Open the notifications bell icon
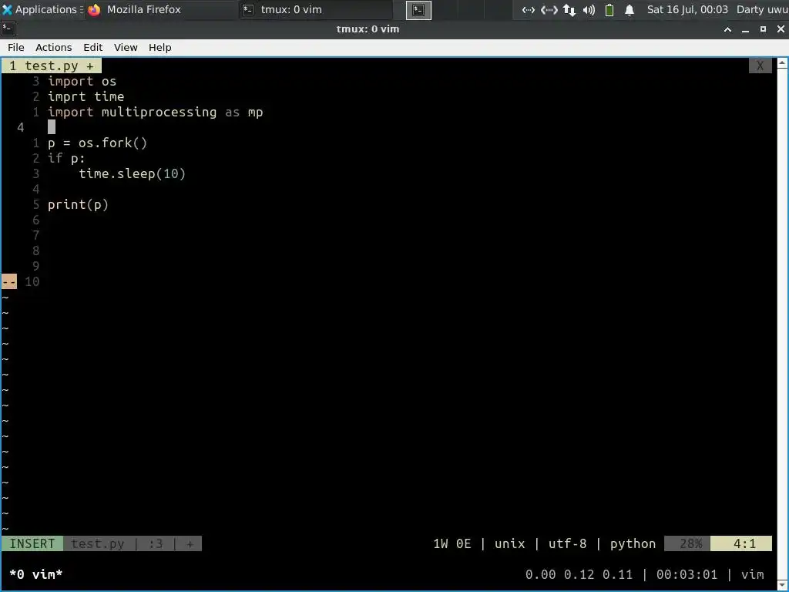 [x=629, y=9]
